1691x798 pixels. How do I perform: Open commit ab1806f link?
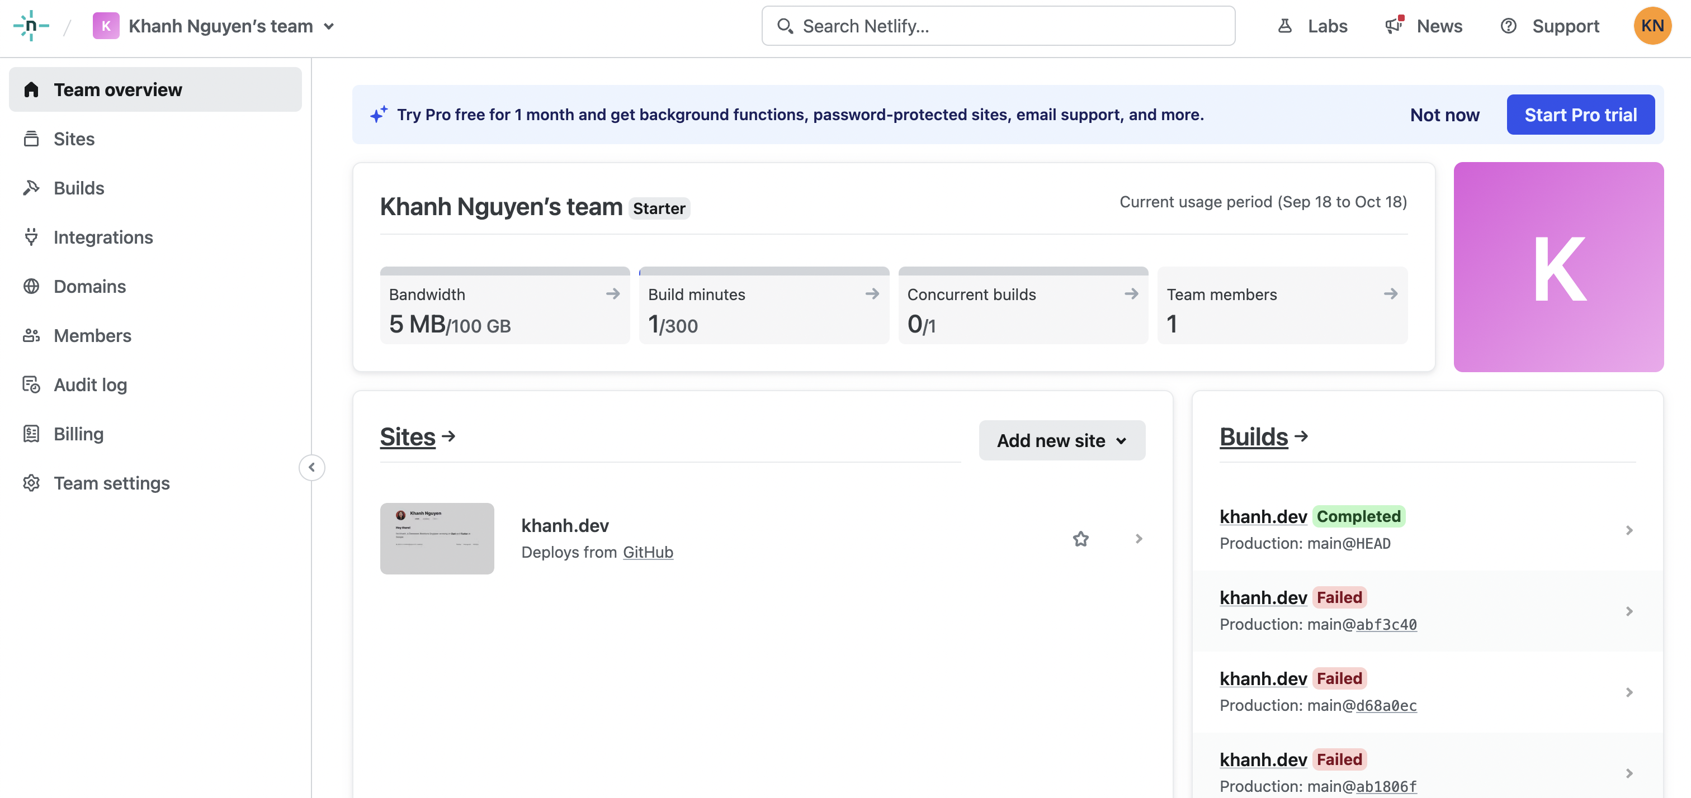point(1386,786)
